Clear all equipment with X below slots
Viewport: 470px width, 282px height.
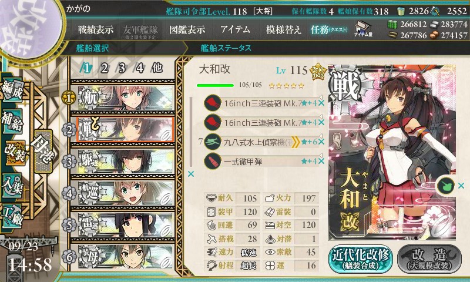(x=190, y=174)
